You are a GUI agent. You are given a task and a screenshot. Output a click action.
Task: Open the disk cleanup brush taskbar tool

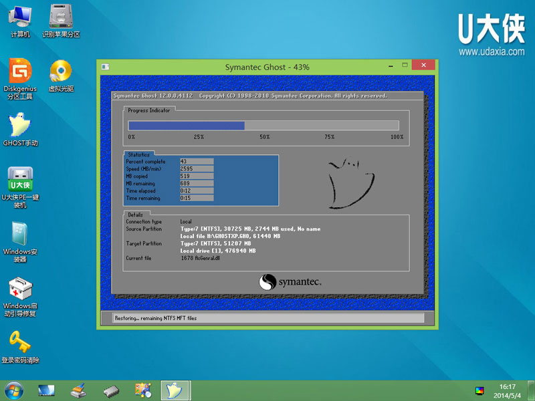78,390
